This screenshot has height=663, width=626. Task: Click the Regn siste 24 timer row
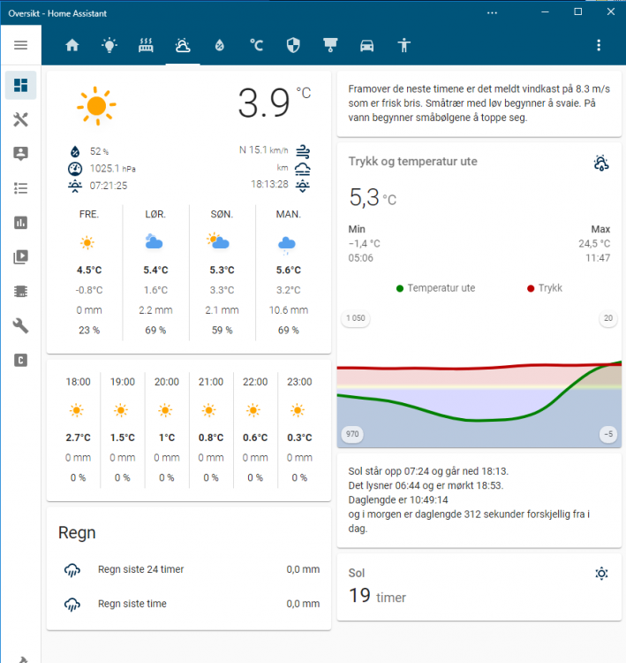(189, 570)
